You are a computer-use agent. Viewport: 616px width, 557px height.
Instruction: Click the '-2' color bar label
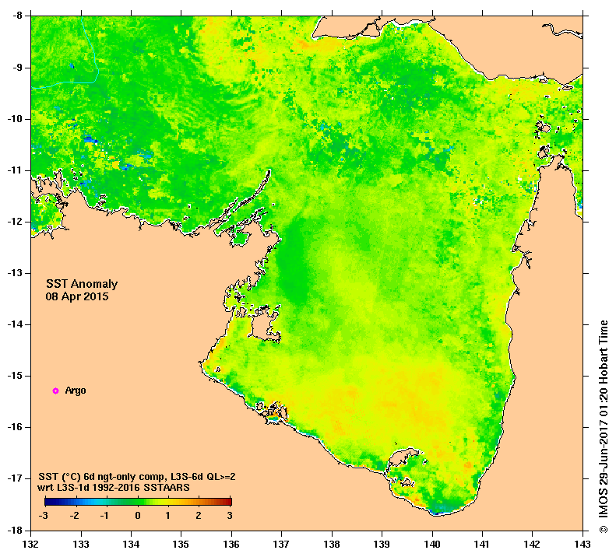click(x=75, y=516)
